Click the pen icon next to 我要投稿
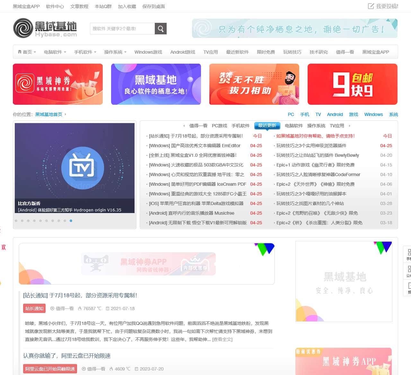411x375 pixels. coord(370,6)
